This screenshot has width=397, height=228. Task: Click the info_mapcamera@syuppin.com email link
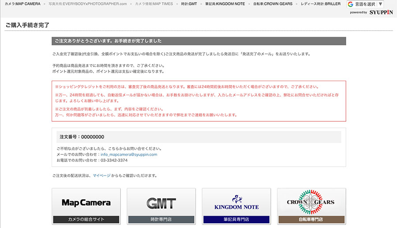point(129,155)
